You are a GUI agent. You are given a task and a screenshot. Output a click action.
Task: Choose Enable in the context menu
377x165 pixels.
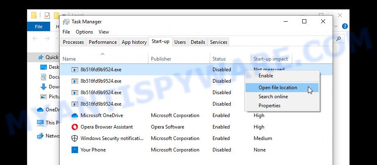click(282, 76)
